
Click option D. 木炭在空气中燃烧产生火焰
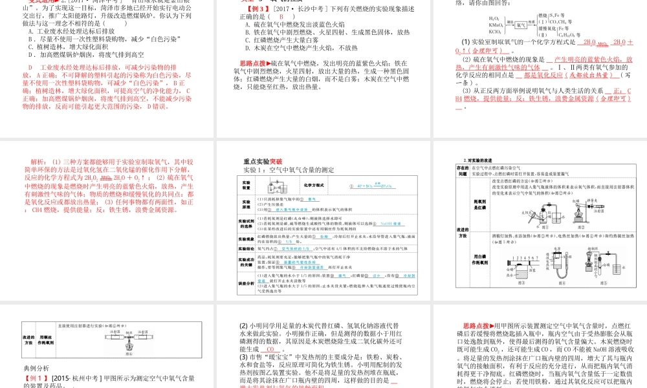302,48
